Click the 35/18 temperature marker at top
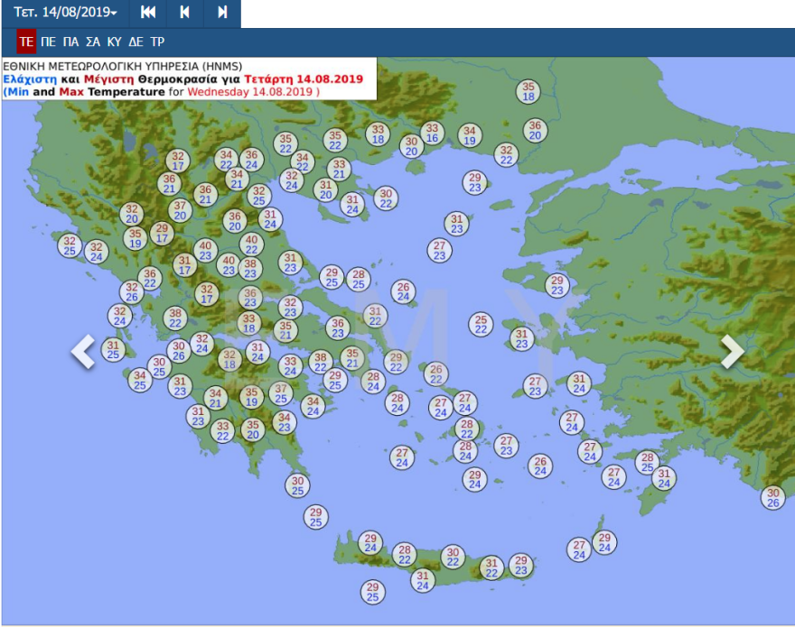The image size is (795, 627). tap(528, 91)
